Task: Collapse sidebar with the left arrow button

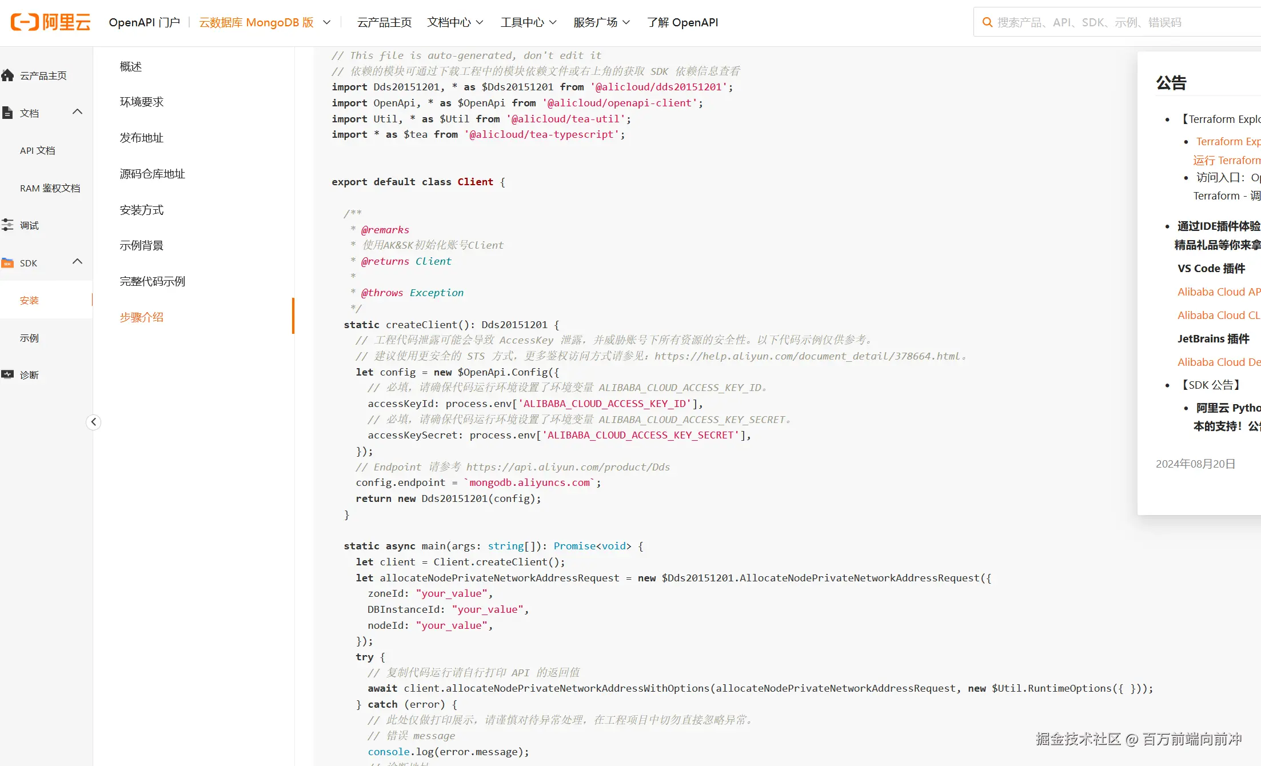Action: pos(94,422)
